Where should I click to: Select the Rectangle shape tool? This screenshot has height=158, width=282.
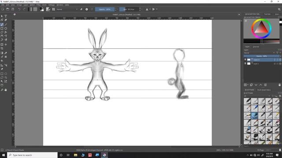(2, 28)
